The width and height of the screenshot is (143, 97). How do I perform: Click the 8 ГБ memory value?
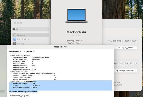coord(78,43)
